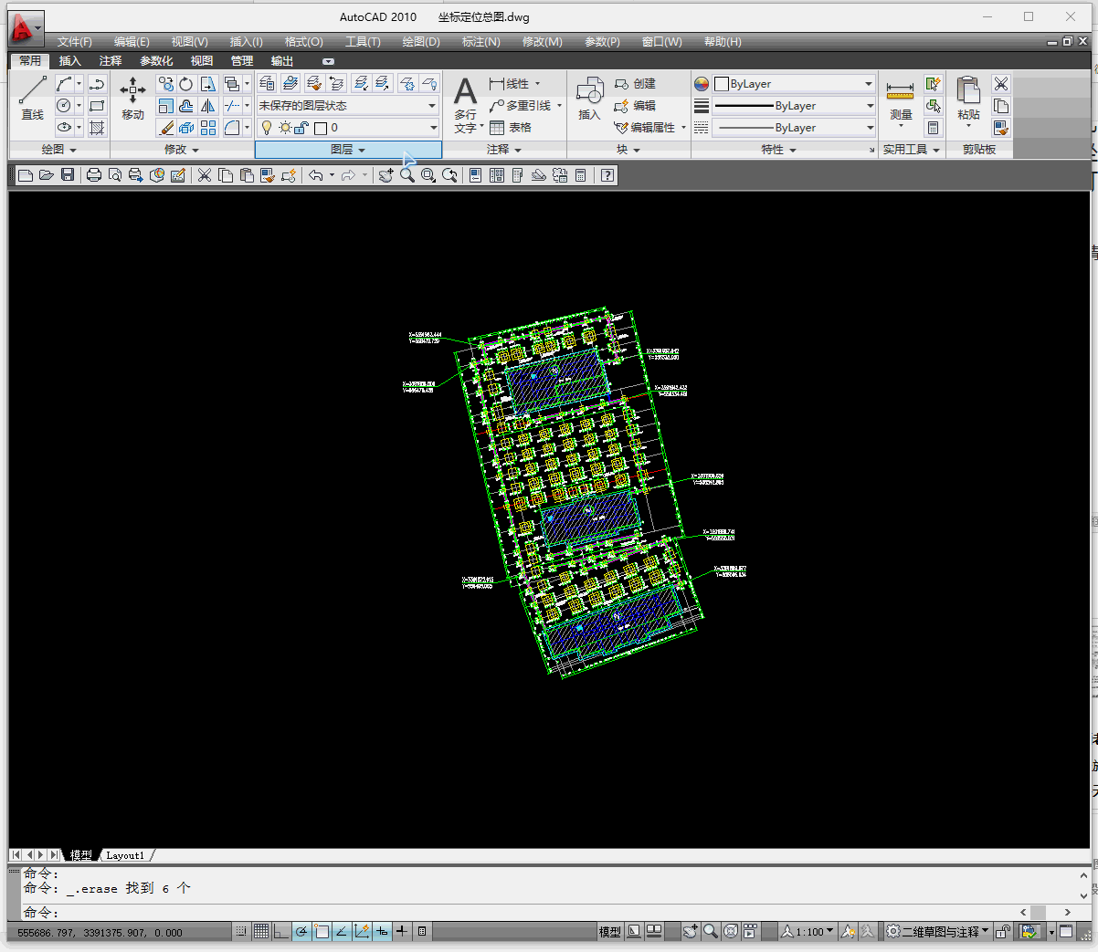Toggle Object Snap in status bar

point(322,932)
